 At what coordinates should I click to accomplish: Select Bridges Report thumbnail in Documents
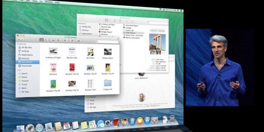pyautogui.click(x=108, y=52)
